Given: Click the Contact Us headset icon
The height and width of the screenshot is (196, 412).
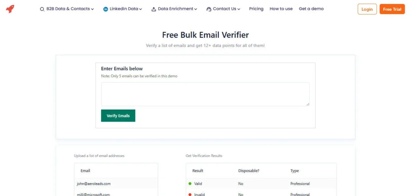Looking at the screenshot, I should pos(209,9).
